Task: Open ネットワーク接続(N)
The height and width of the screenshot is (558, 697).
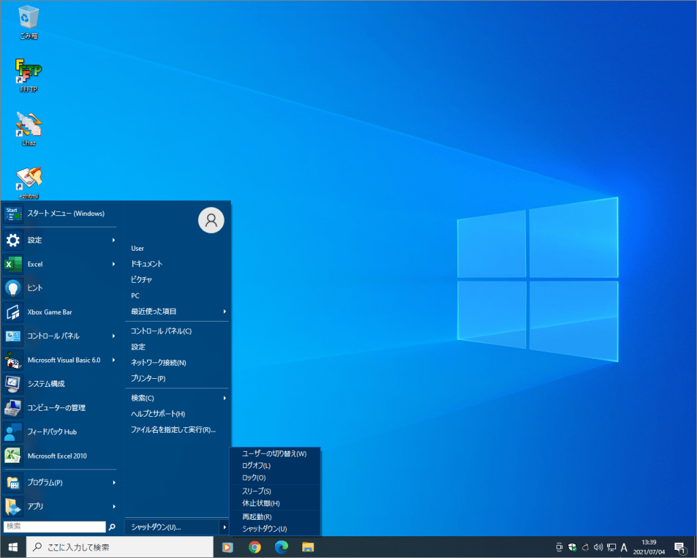Action: click(158, 362)
